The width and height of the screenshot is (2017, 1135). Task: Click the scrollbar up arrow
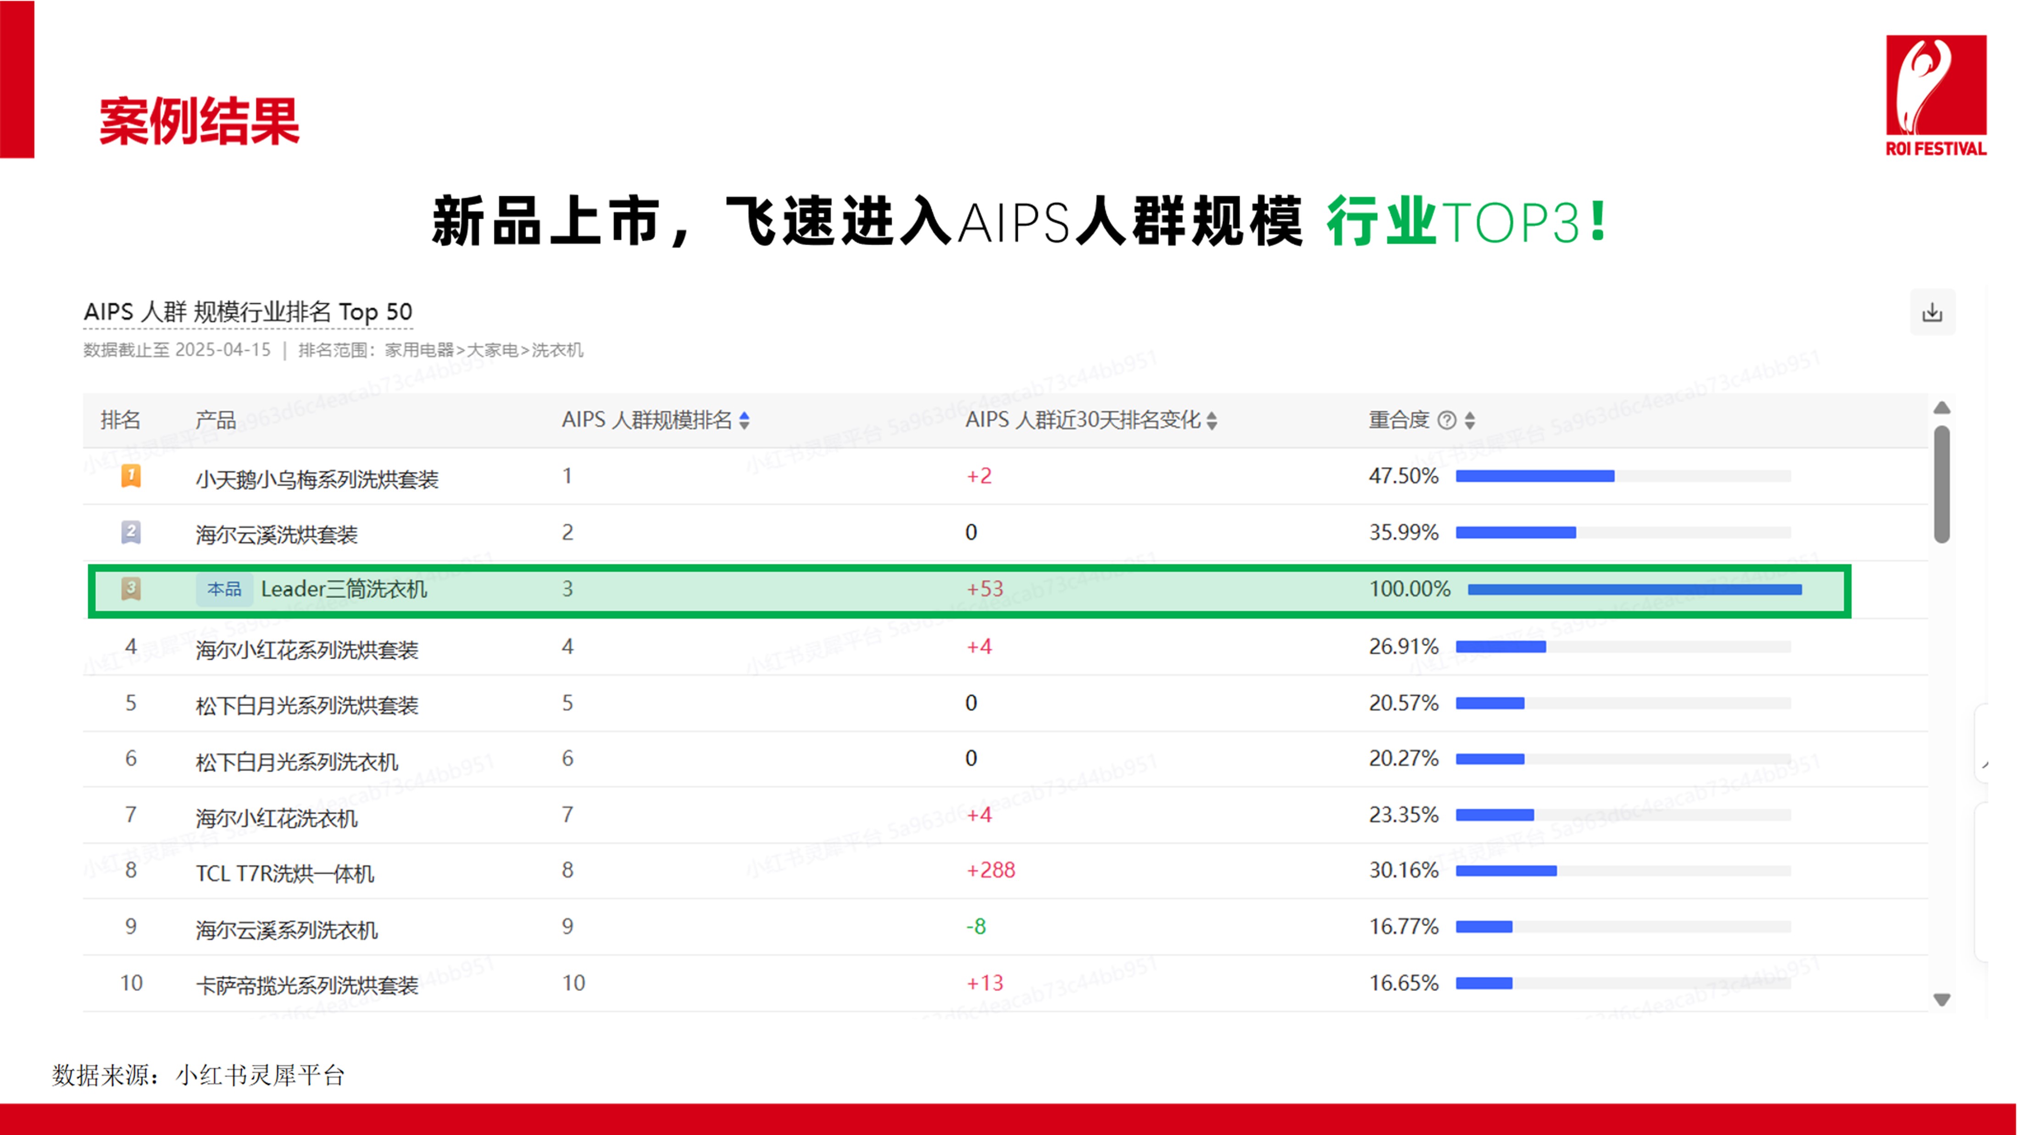click(x=1941, y=408)
